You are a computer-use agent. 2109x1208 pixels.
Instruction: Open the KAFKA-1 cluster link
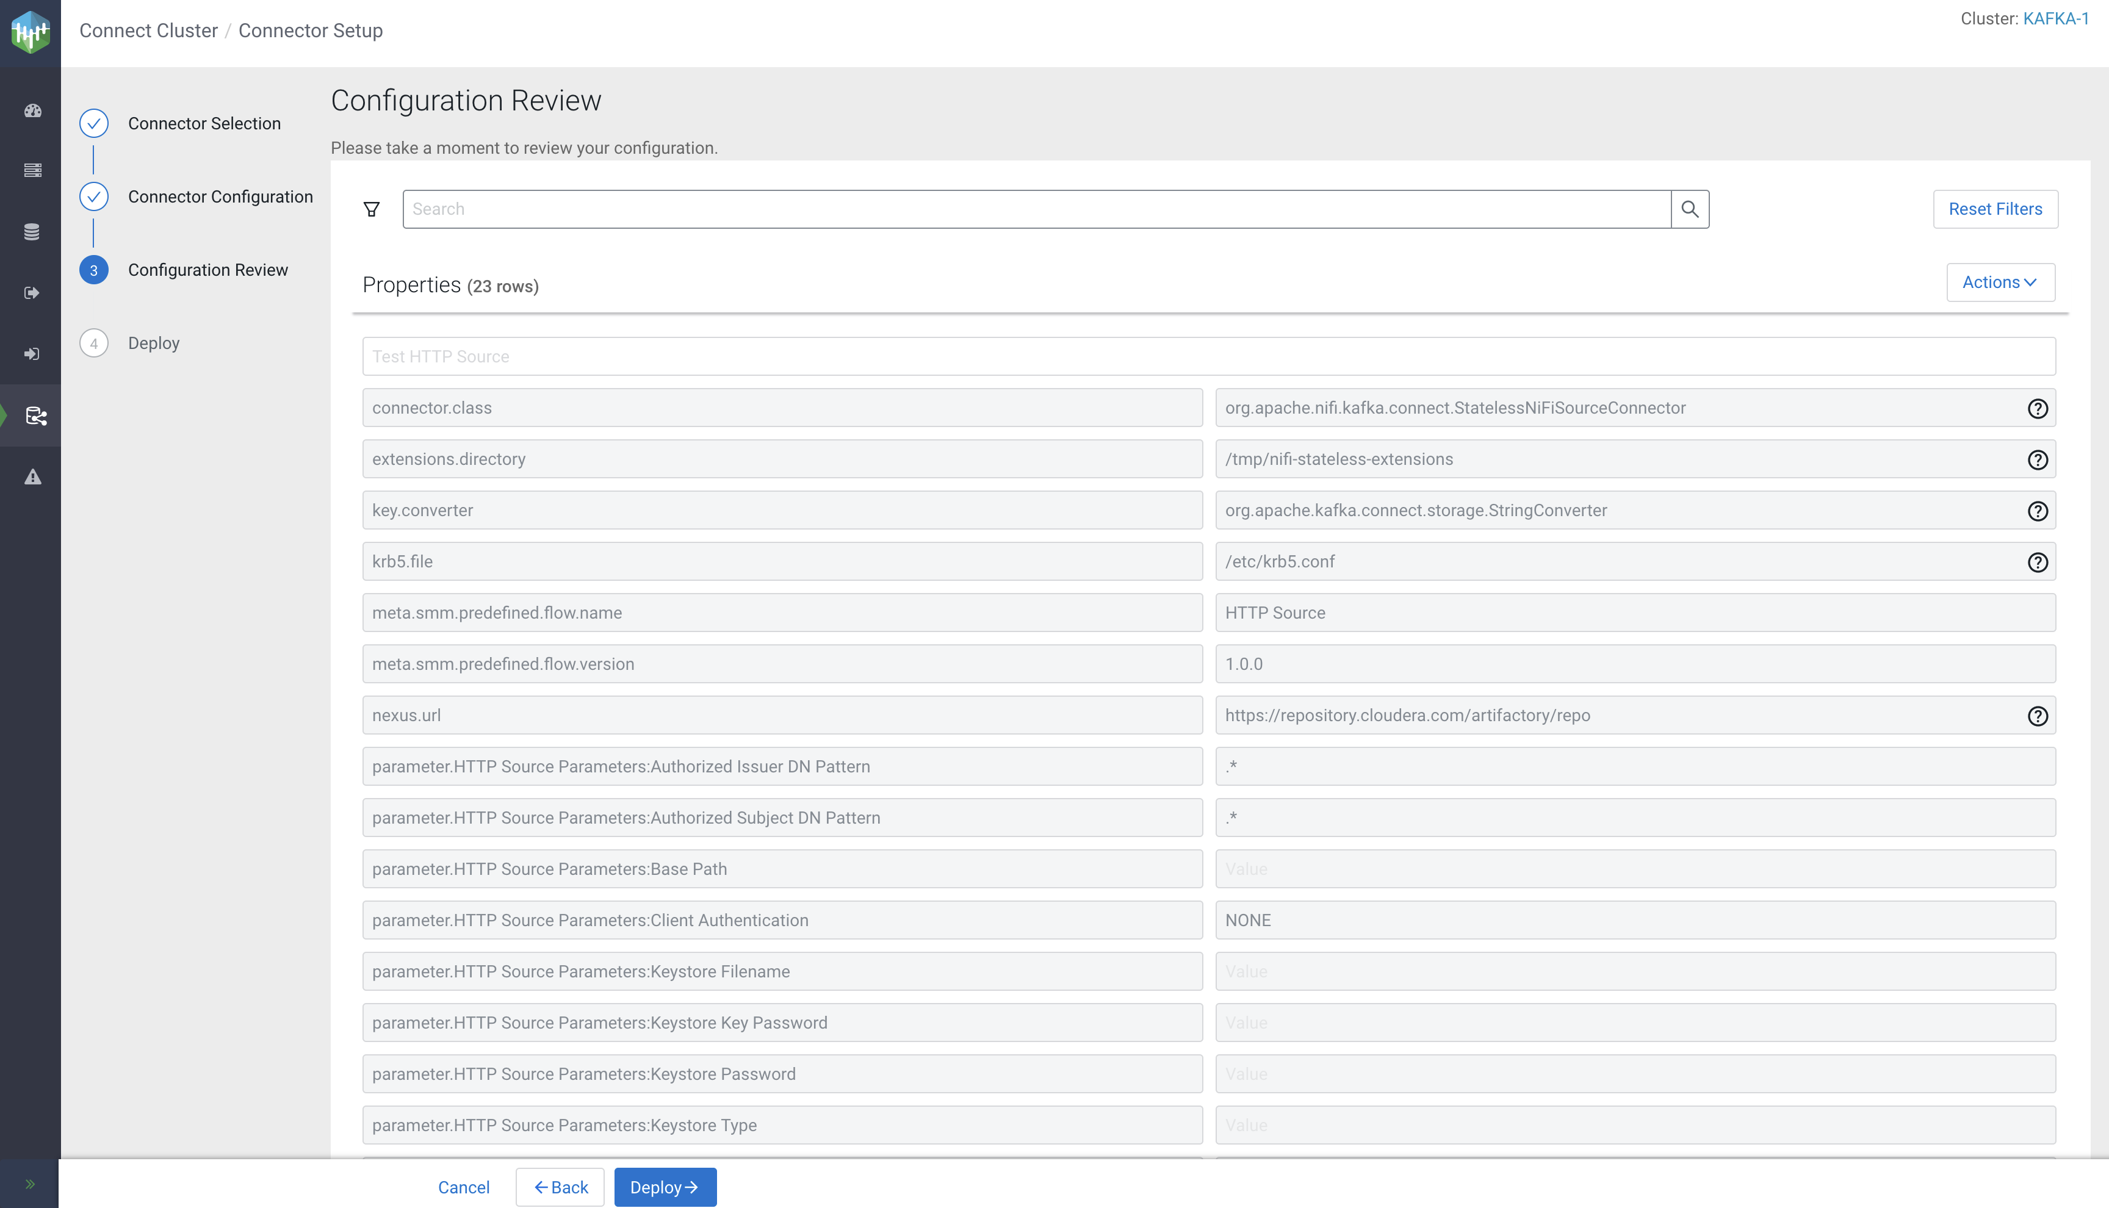tap(2056, 18)
